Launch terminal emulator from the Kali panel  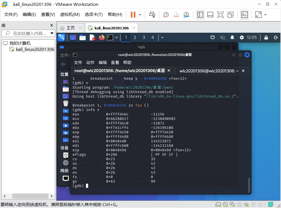(x=110, y=37)
